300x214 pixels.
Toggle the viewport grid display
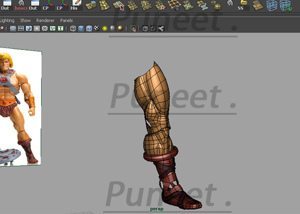point(13,29)
